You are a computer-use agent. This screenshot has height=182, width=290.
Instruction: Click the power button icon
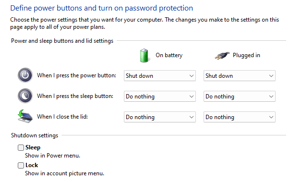(x=25, y=75)
